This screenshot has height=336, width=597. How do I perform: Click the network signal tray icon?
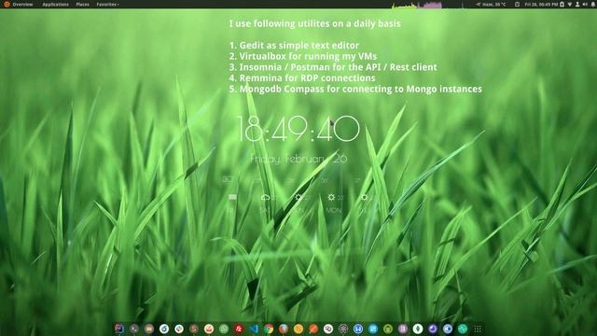point(570,4)
